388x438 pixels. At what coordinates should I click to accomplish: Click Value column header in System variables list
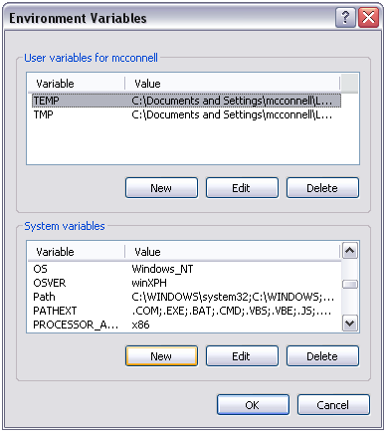tap(233, 252)
